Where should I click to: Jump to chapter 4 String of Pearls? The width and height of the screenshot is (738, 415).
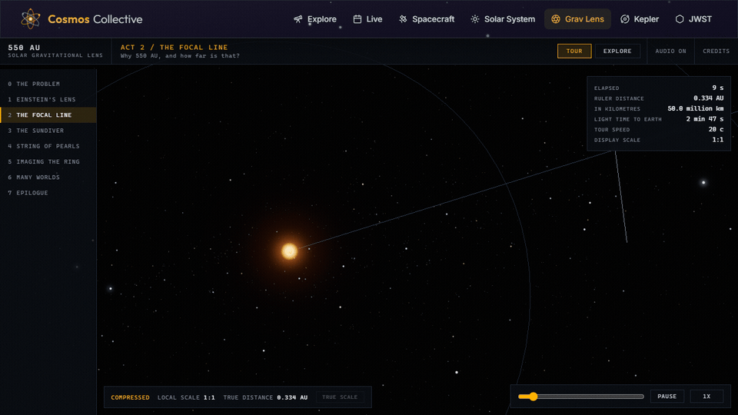pos(48,146)
